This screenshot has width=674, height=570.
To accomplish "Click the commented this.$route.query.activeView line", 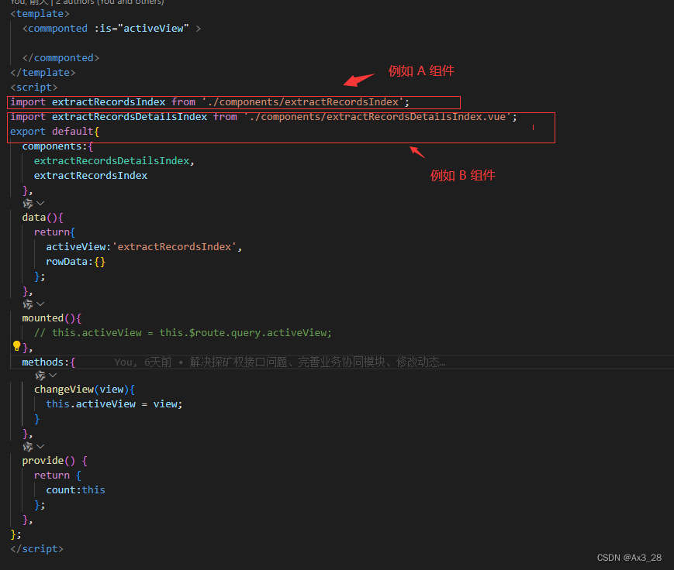I will tap(183, 333).
